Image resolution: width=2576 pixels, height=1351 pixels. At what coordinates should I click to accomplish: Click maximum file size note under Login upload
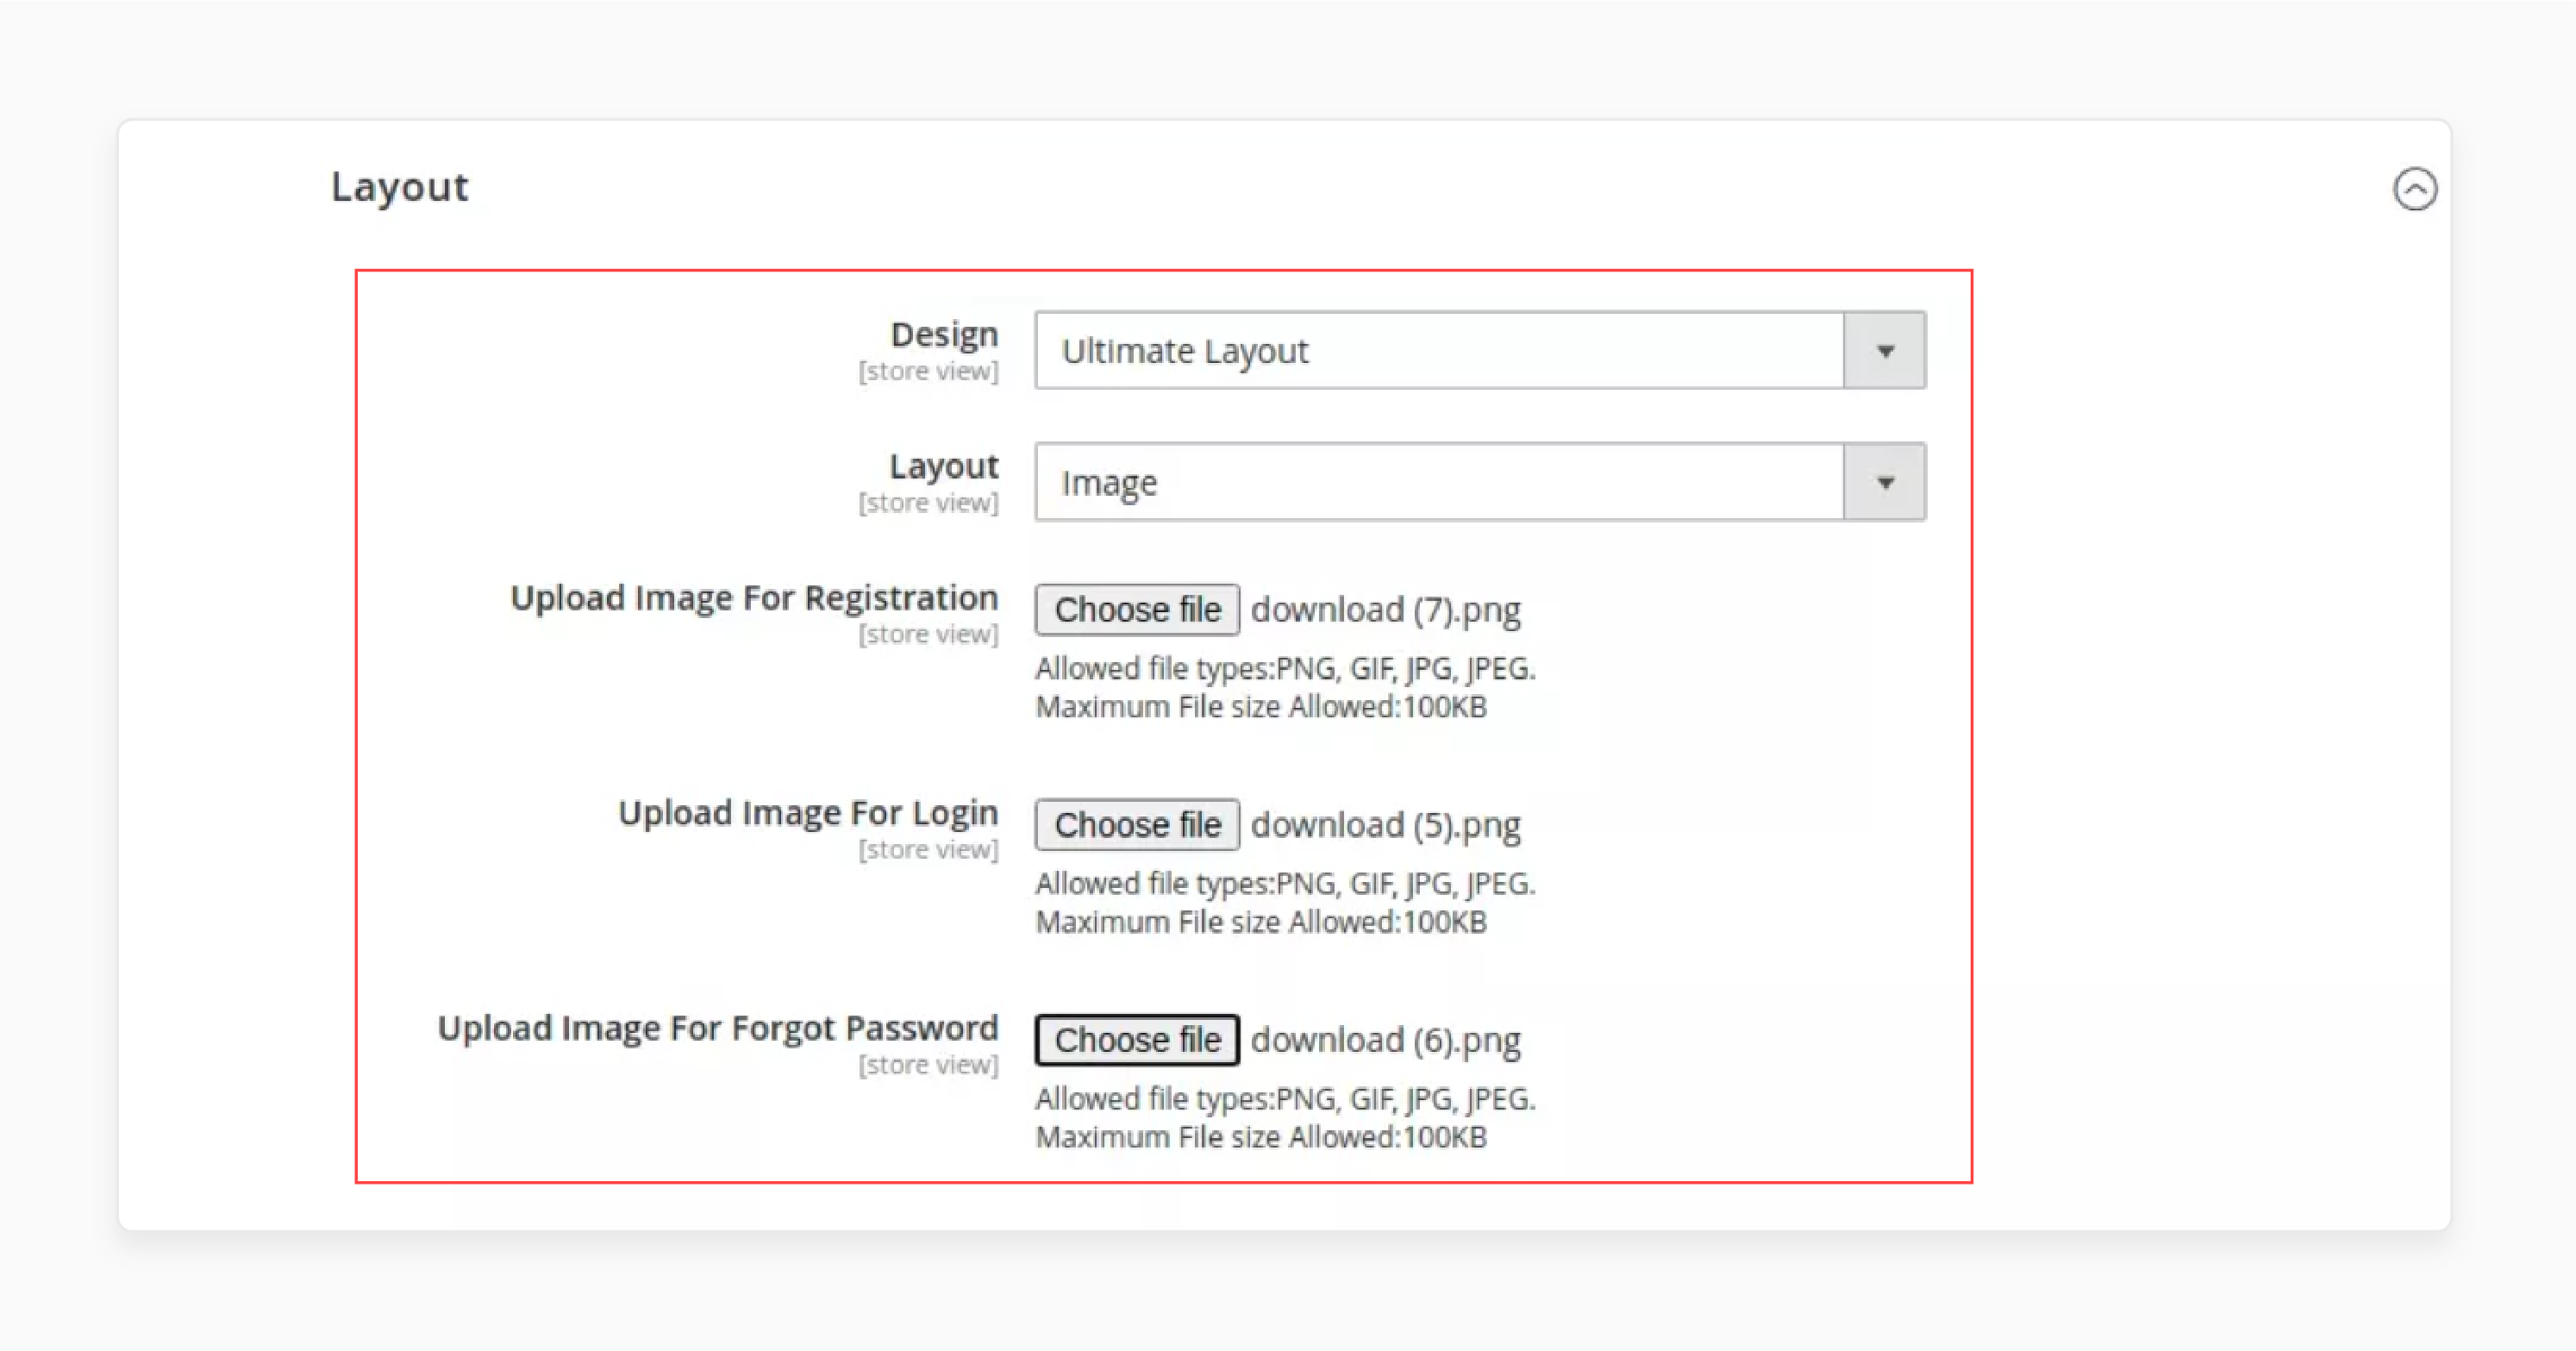(x=1261, y=921)
